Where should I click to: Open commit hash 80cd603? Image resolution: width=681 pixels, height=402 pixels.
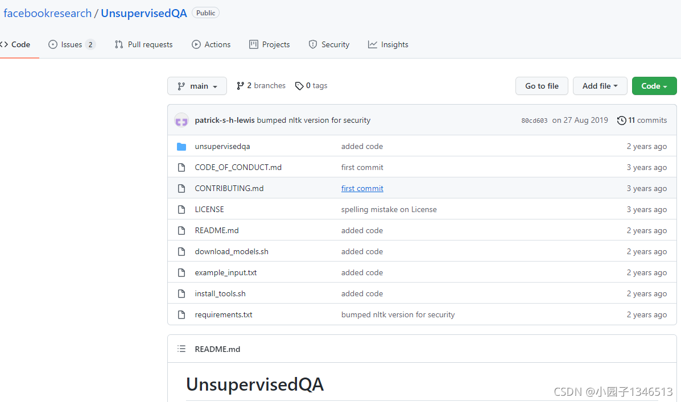coord(534,121)
